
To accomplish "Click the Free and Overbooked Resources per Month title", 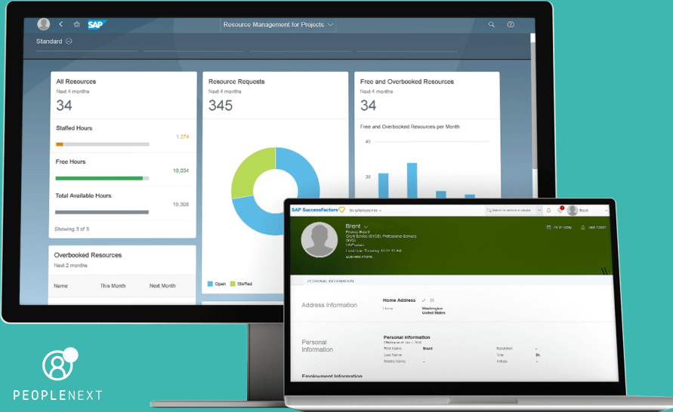I will (410, 127).
